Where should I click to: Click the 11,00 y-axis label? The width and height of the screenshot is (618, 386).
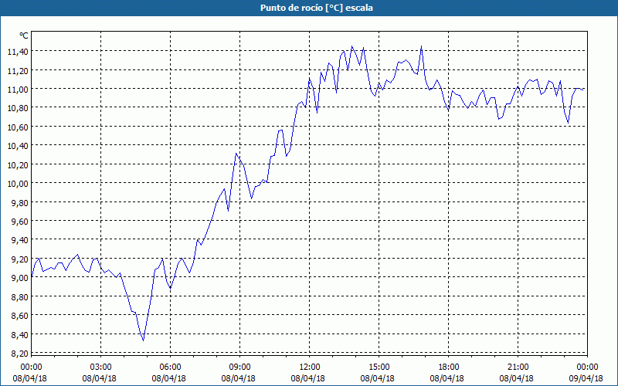point(18,90)
